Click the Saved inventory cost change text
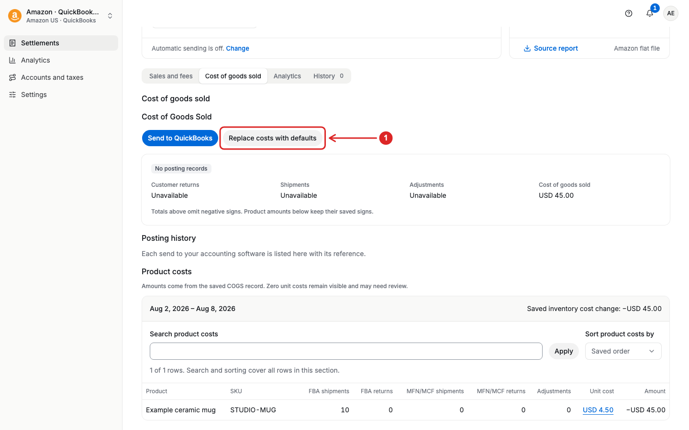This screenshot has height=430, width=689. (594, 309)
